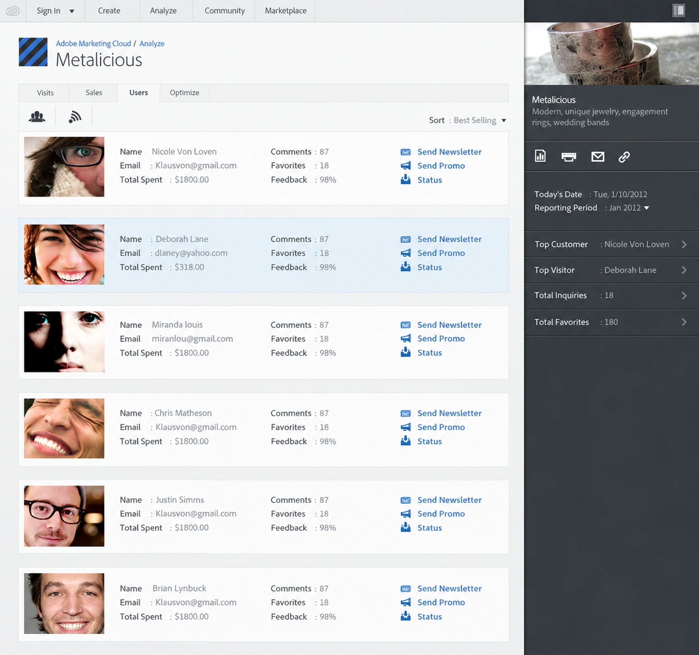The height and width of the screenshot is (655, 699).
Task: Click newsletter envelope icon for Justin Simms
Action: click(x=405, y=500)
